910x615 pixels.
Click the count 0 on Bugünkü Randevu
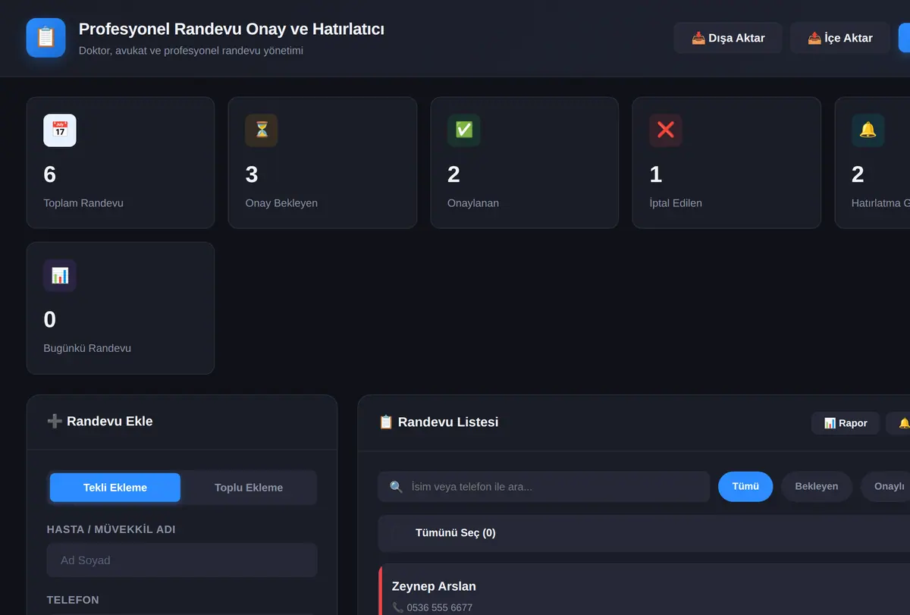50,319
